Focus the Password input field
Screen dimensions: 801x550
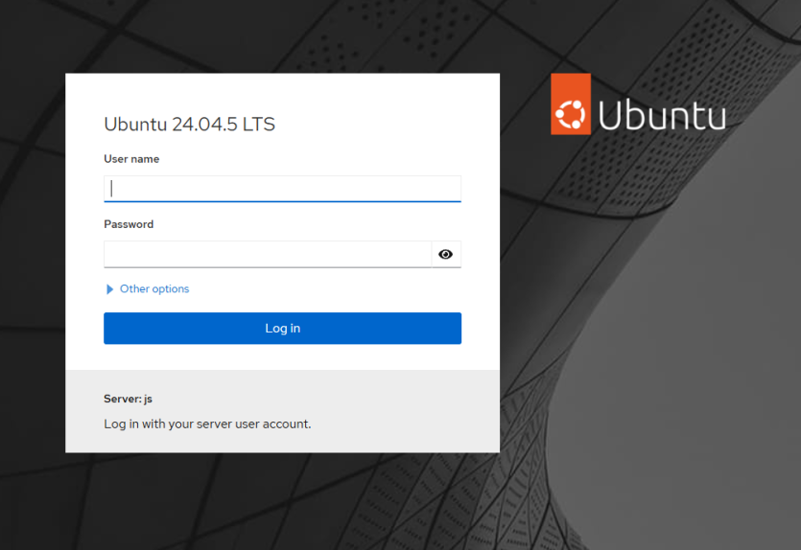coord(268,254)
